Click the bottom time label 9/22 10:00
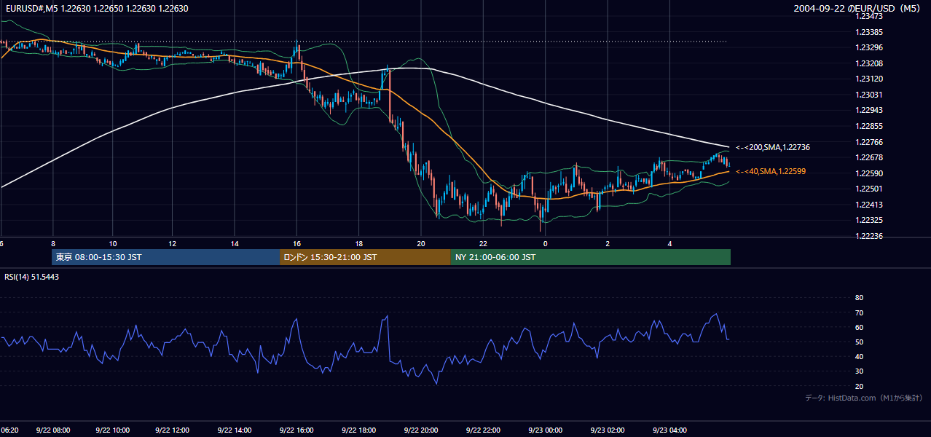Image resolution: width=931 pixels, height=437 pixels. click(x=114, y=430)
